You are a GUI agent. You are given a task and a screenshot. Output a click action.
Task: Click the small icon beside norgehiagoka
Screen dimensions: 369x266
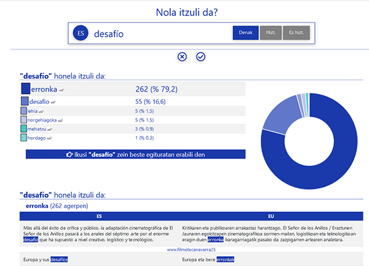[61, 120]
